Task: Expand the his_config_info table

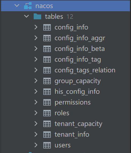Action: point(36,92)
